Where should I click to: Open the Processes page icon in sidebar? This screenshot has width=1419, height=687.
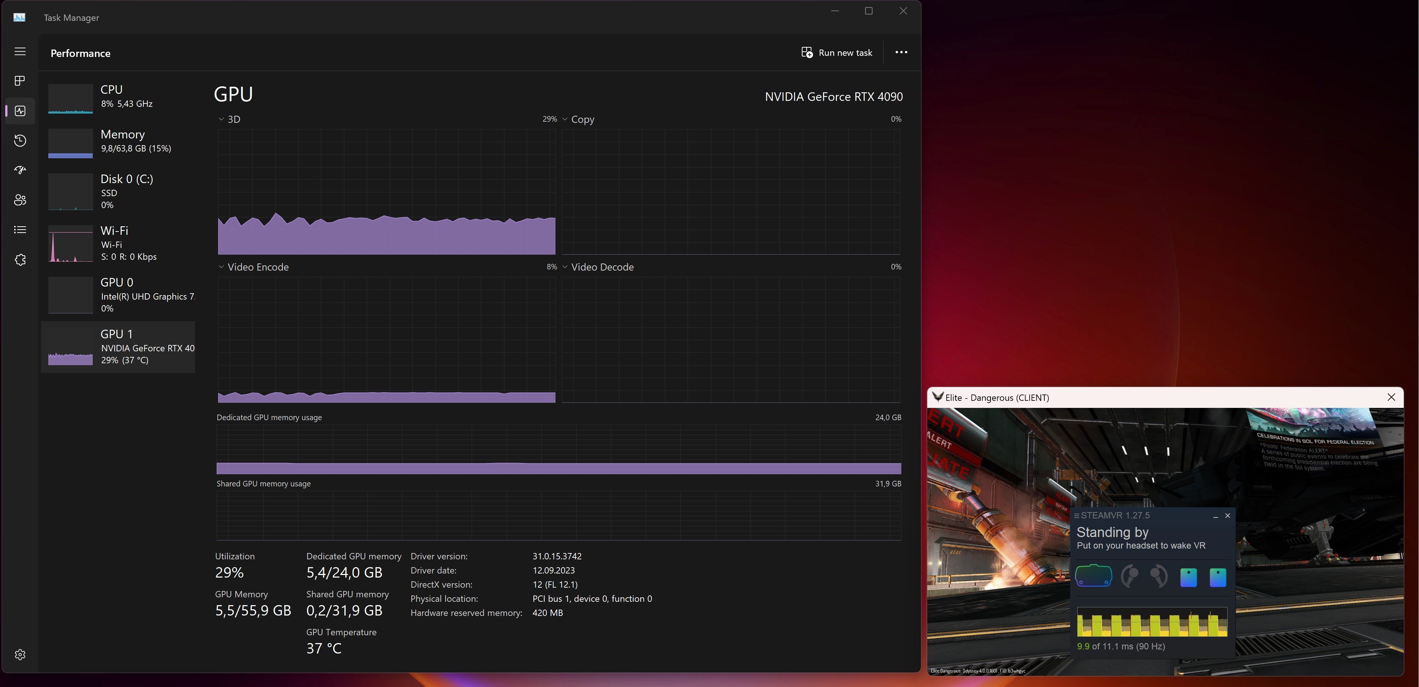(x=20, y=81)
